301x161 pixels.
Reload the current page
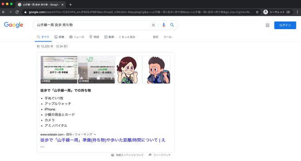click(17, 12)
